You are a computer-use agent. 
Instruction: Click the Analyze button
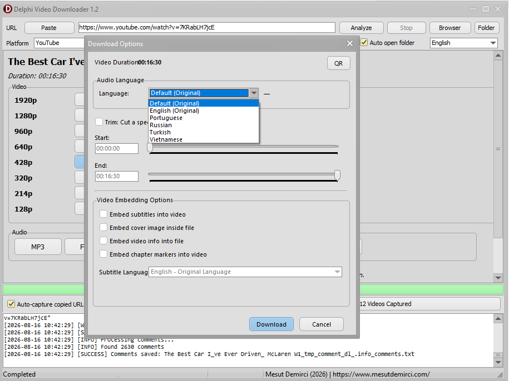coord(361,28)
